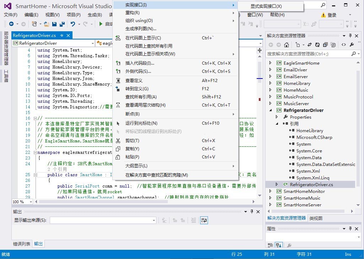The width and height of the screenshot is (364, 259).
Task: Collapse the 引用 references node
Action: [277, 124]
